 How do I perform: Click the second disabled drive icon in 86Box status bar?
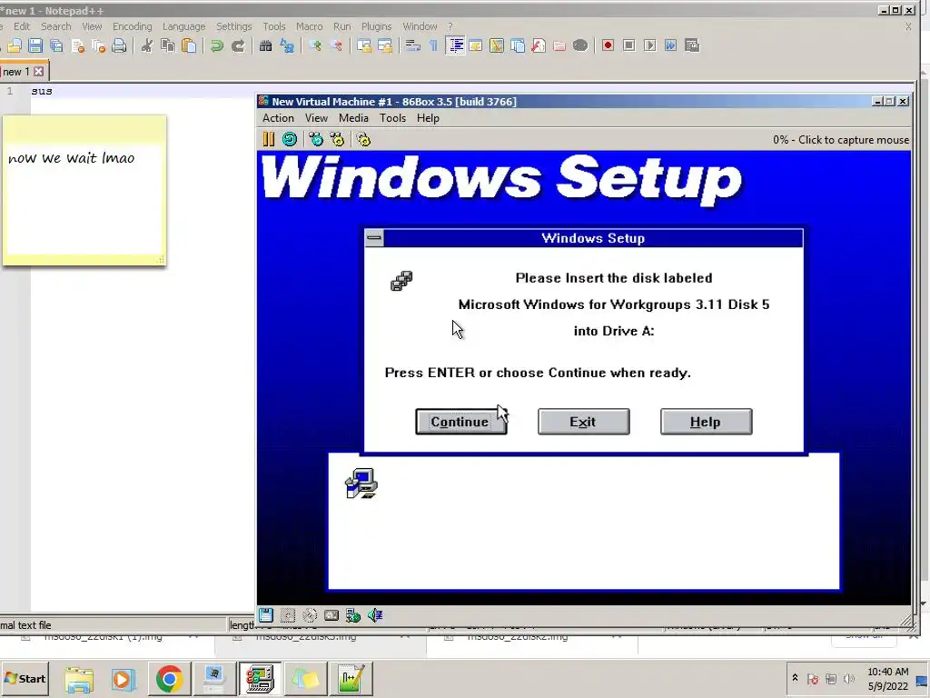click(x=287, y=615)
